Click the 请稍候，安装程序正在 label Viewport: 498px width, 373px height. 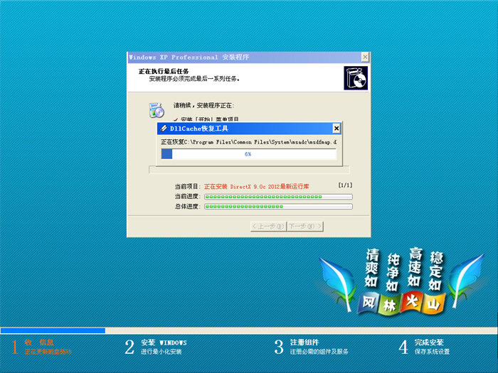pos(203,105)
